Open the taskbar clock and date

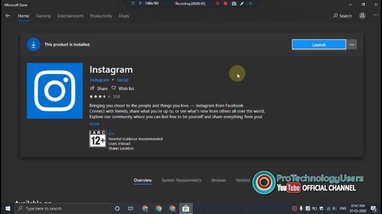(x=358, y=209)
